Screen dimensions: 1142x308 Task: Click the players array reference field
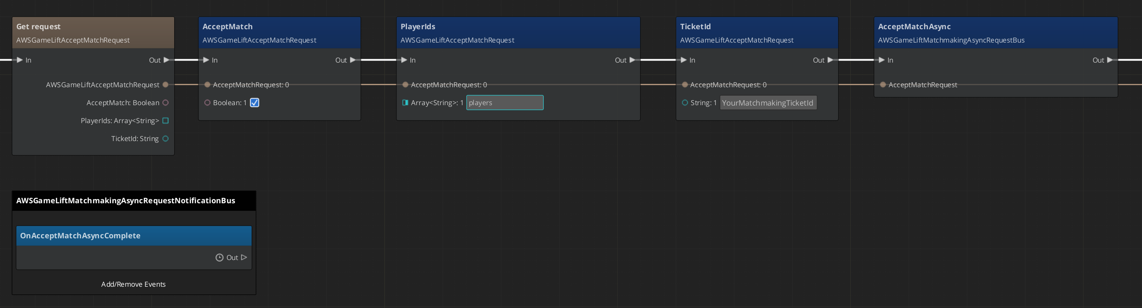[504, 103]
